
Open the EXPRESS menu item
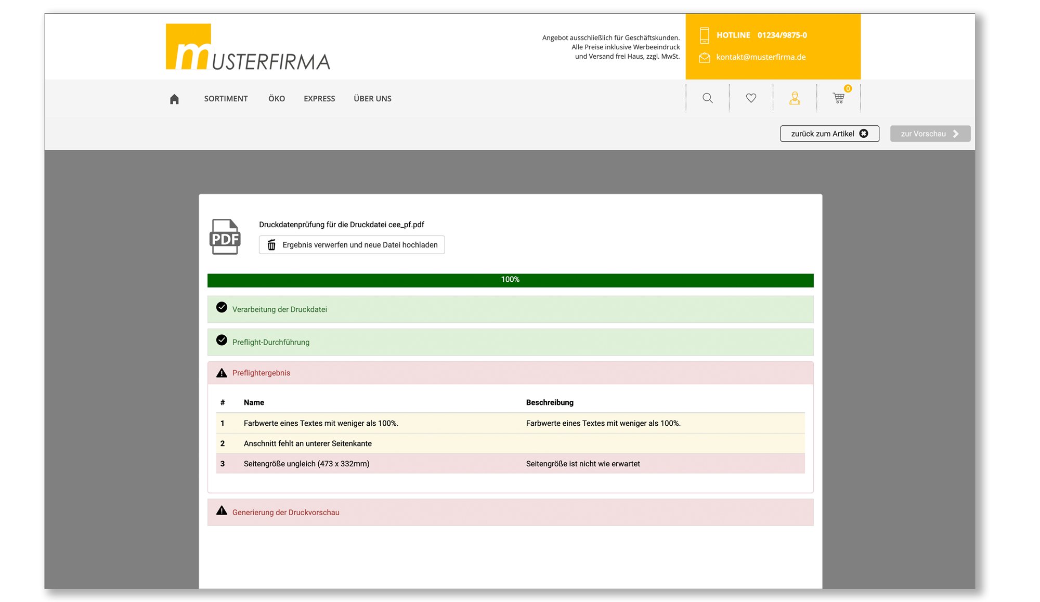(319, 99)
